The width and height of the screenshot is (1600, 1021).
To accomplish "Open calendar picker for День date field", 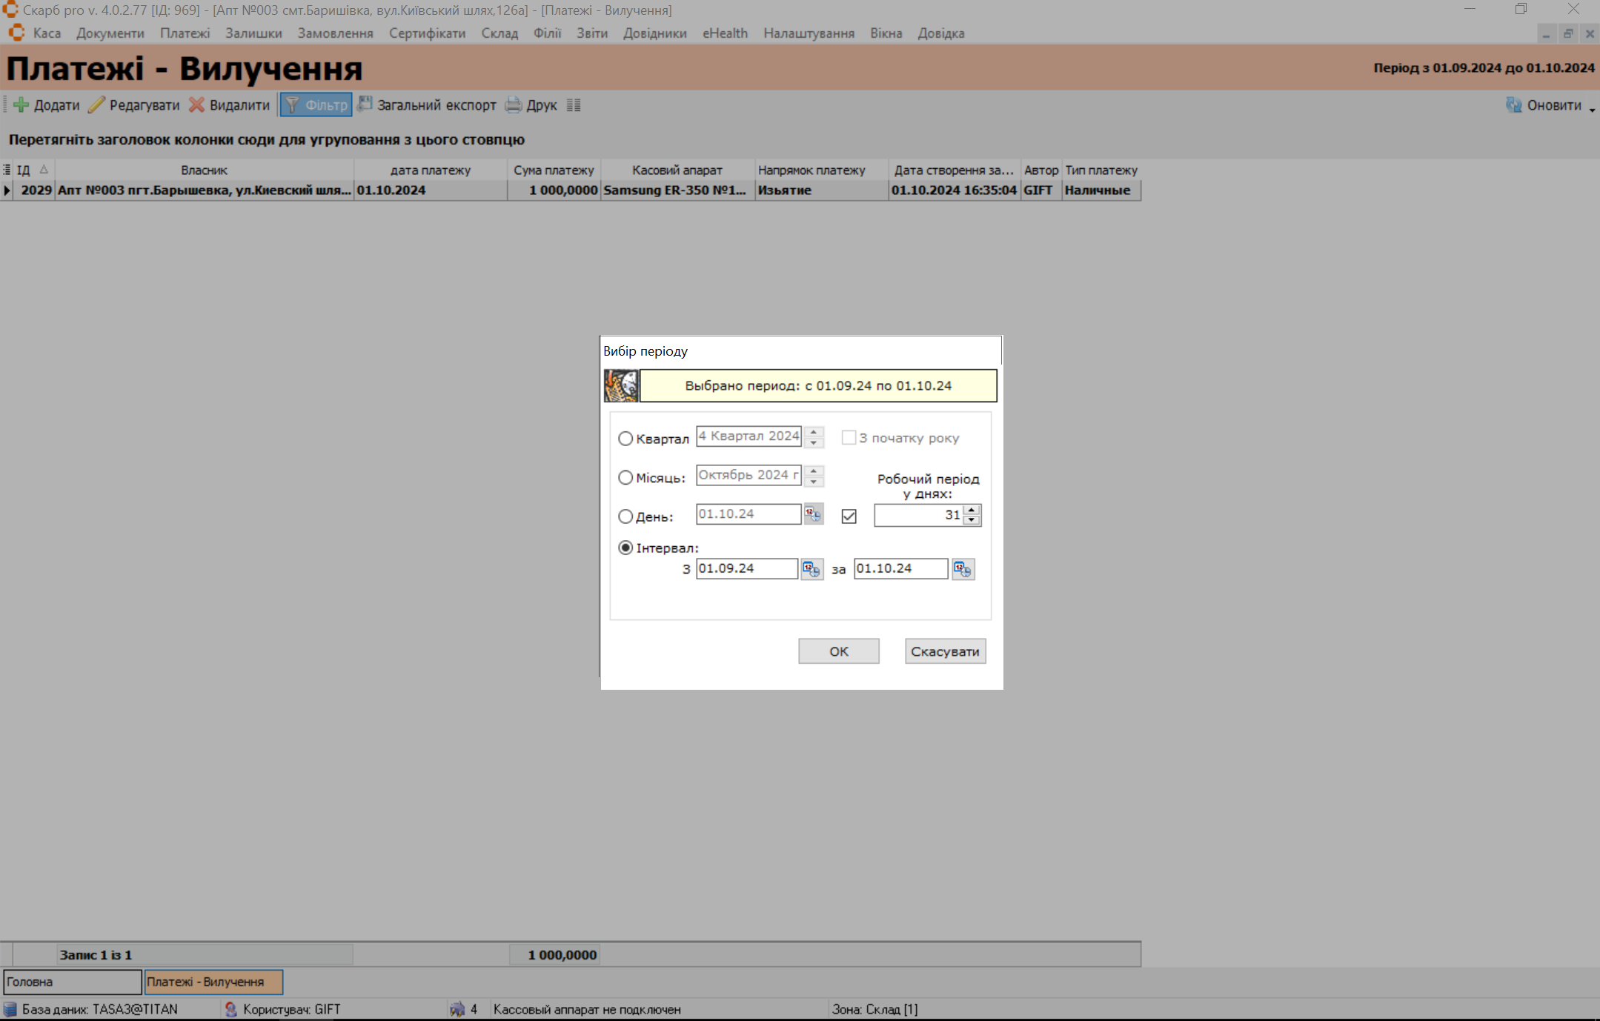I will tap(814, 514).
